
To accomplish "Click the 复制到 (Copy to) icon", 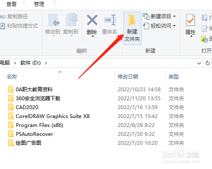I will tap(72, 20).
